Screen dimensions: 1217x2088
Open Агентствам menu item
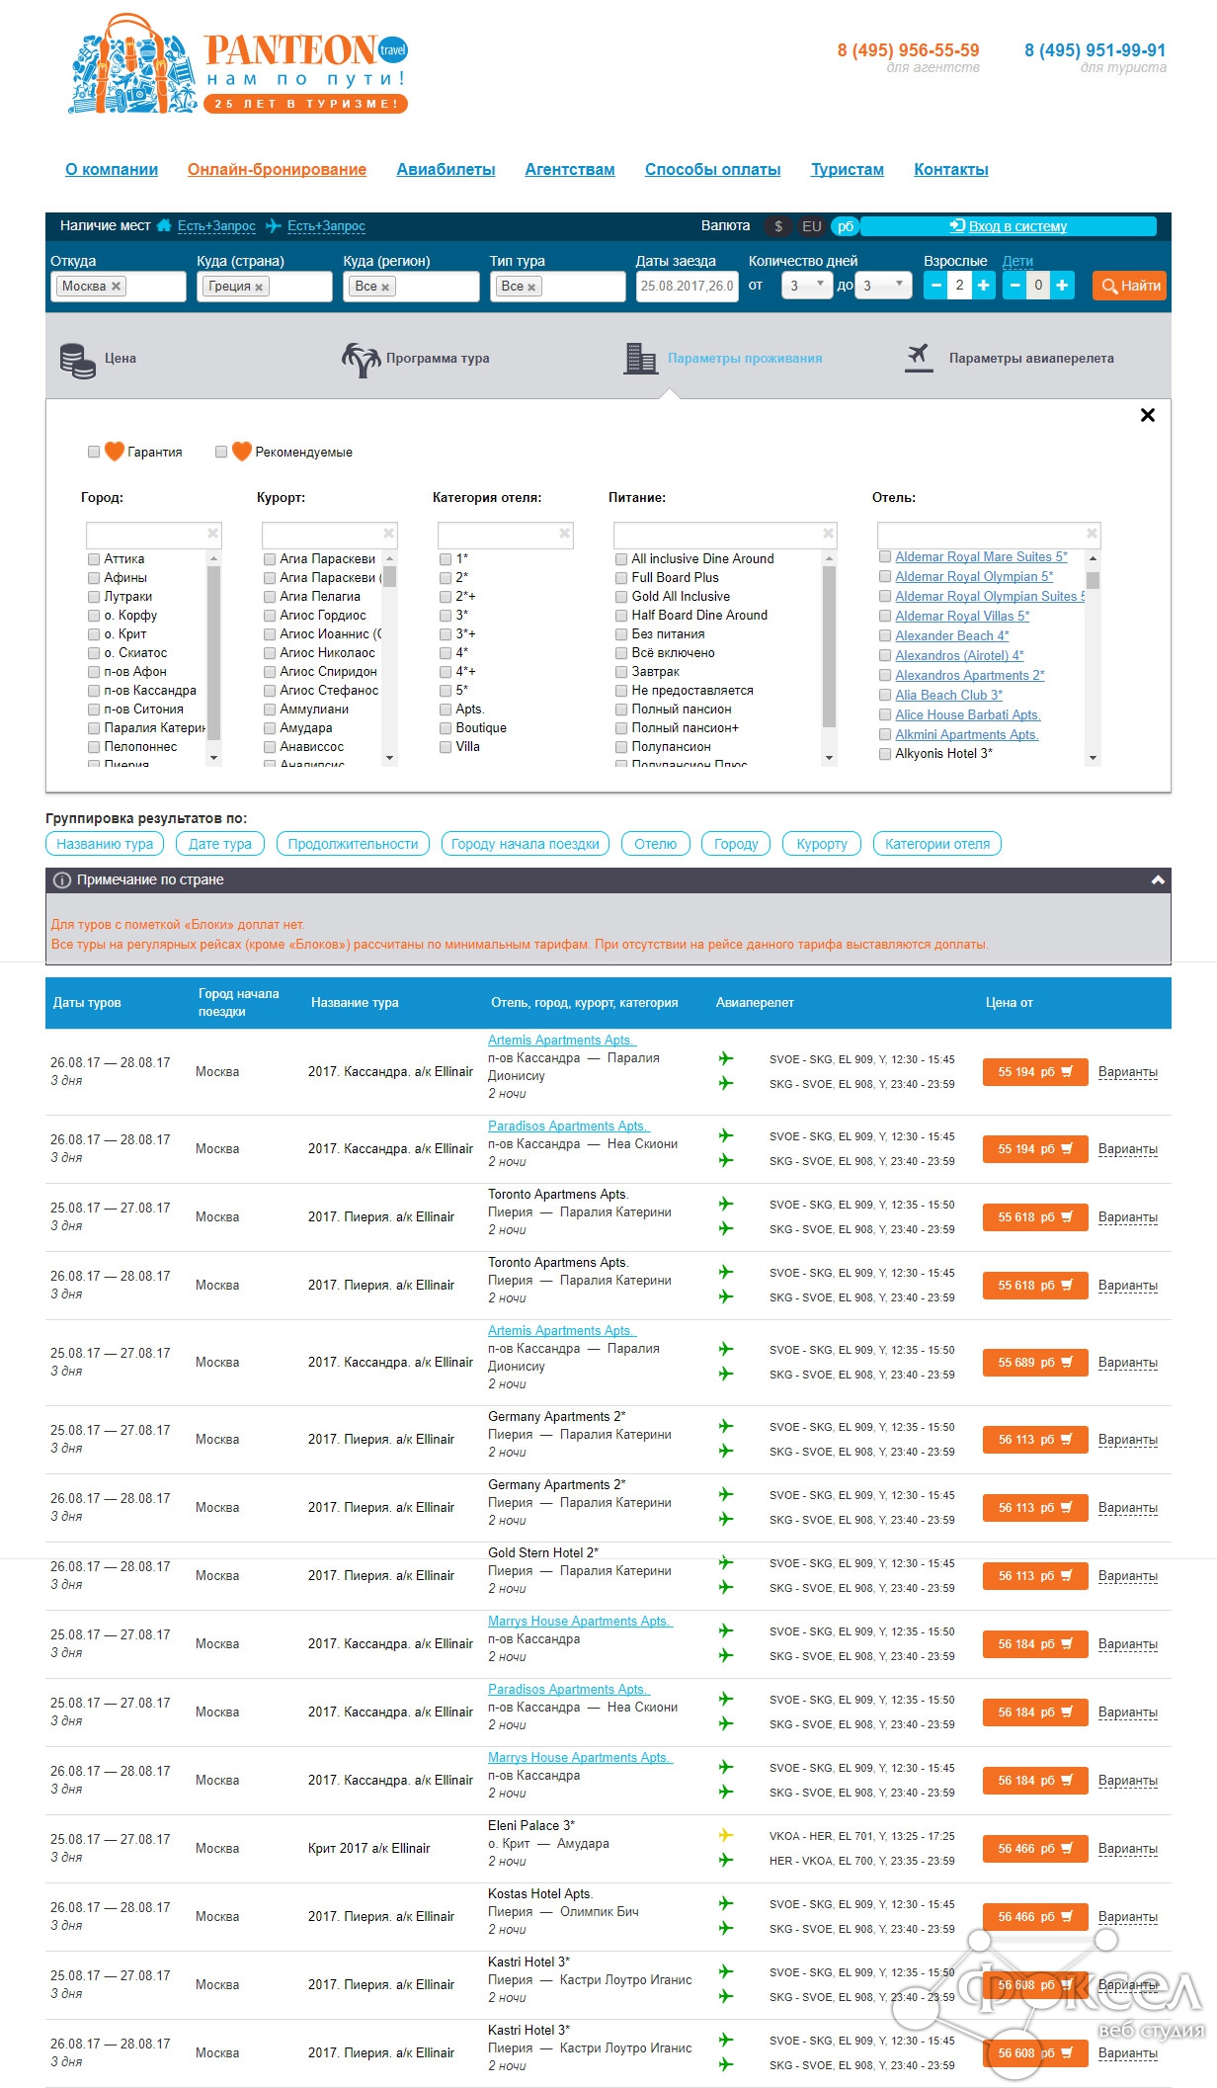click(x=570, y=170)
